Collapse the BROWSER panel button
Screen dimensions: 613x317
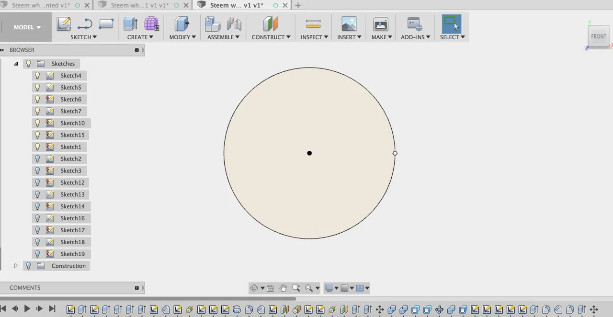click(x=137, y=50)
